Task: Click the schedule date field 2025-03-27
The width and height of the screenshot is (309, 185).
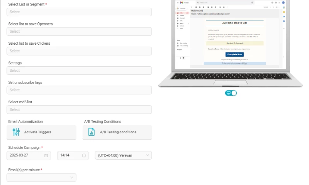Action: tap(29, 155)
